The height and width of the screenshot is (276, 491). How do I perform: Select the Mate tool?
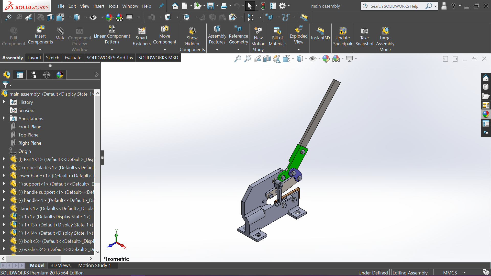click(x=60, y=33)
